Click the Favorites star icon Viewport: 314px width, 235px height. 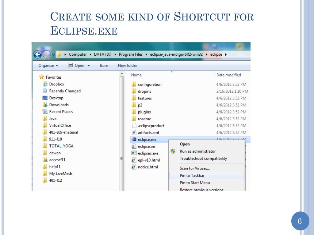(x=42, y=77)
